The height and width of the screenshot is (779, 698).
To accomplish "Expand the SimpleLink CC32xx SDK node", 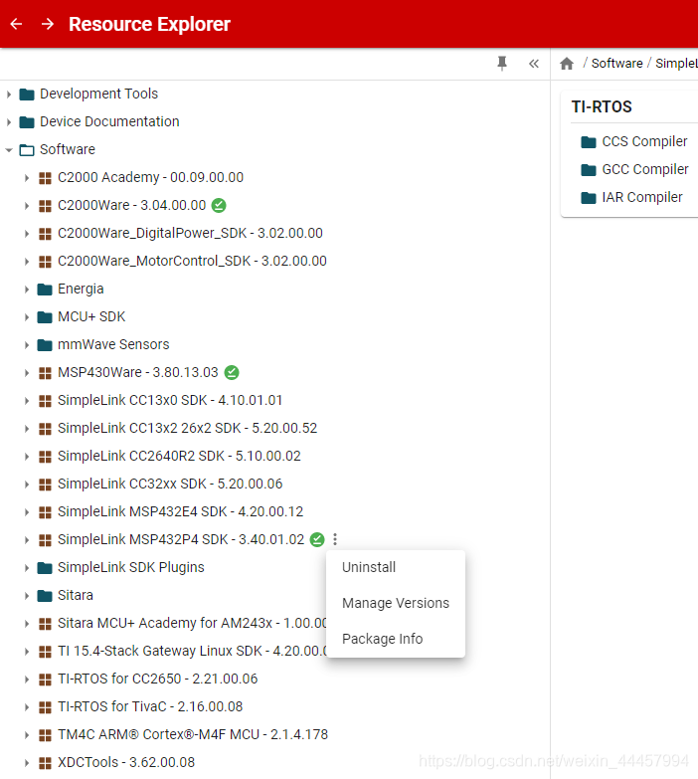I will pyautogui.click(x=26, y=484).
